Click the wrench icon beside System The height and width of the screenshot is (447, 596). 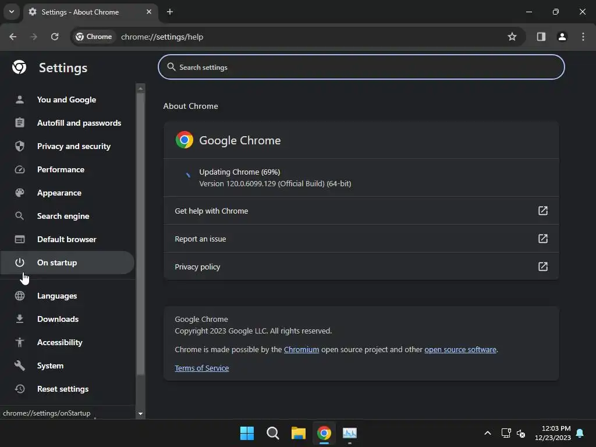pyautogui.click(x=20, y=366)
